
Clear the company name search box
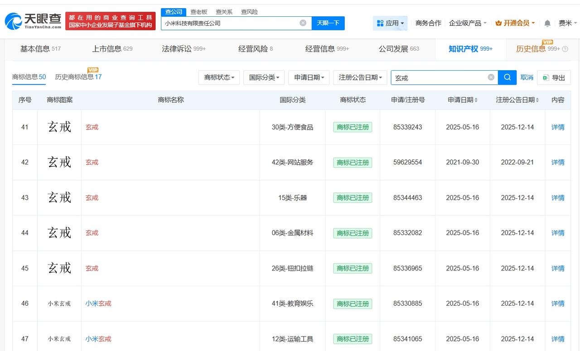tap(303, 23)
